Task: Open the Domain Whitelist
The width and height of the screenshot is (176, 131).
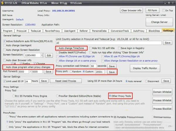Action: click(x=162, y=92)
